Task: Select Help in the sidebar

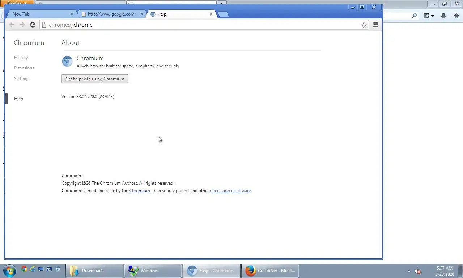Action: click(18, 99)
